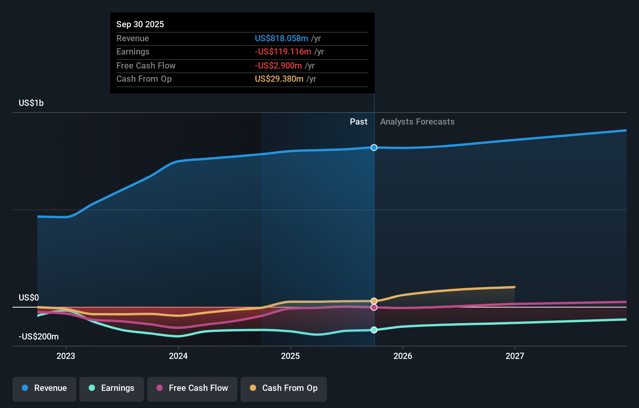
Task: Toggle the Free Cash Flow legend dot
Action: 160,388
